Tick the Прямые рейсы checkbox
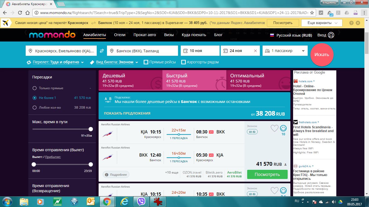369x207 pixels. (x=146, y=62)
